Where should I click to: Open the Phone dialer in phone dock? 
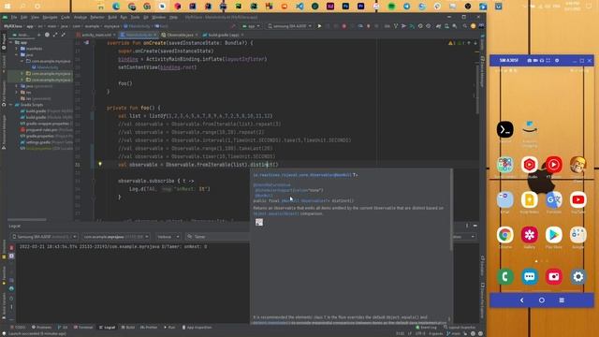505,277
